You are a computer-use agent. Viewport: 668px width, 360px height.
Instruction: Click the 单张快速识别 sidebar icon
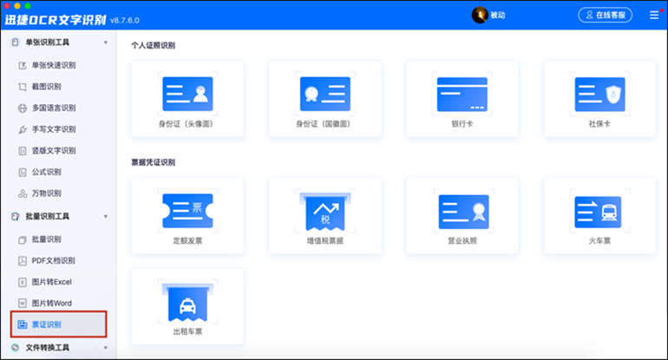pyautogui.click(x=23, y=65)
